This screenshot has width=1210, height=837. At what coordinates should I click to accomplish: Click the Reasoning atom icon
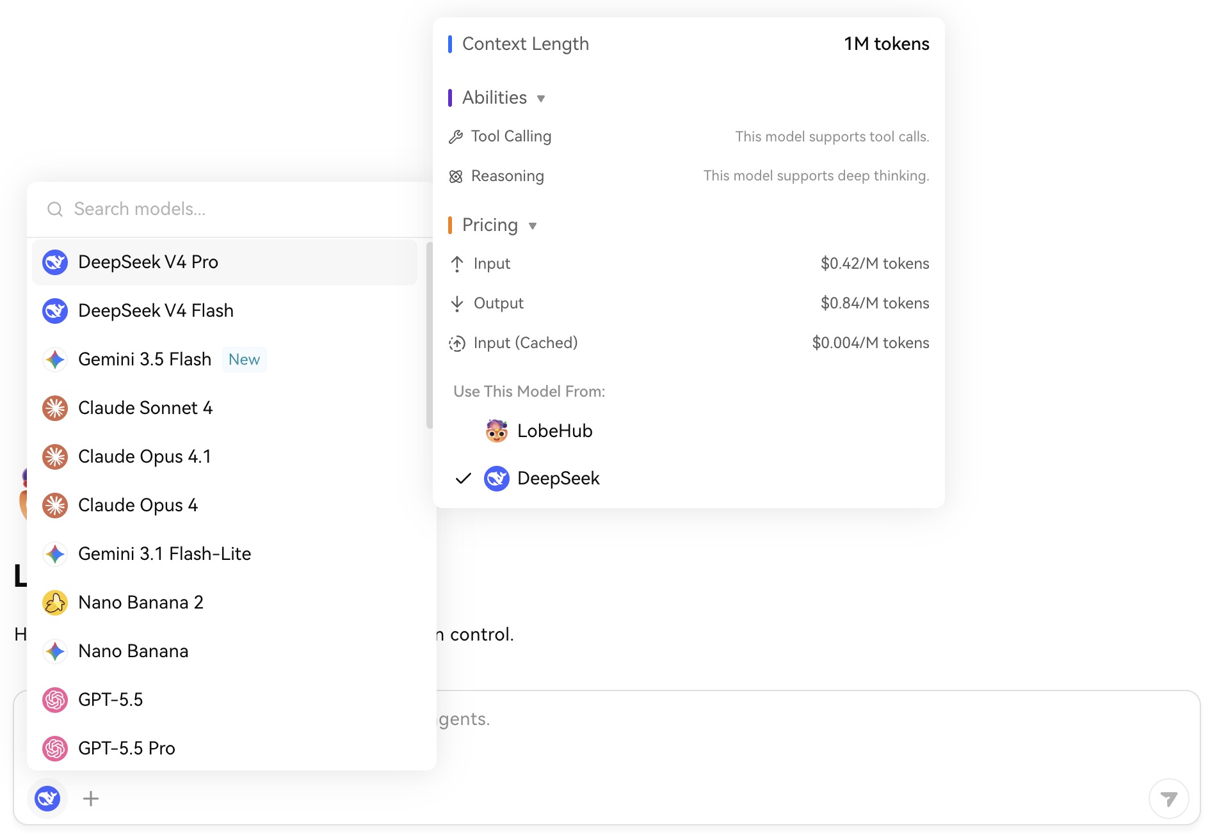[x=456, y=177]
